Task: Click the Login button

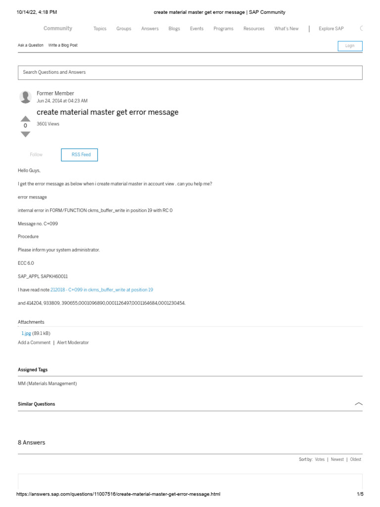Action: coord(350,46)
